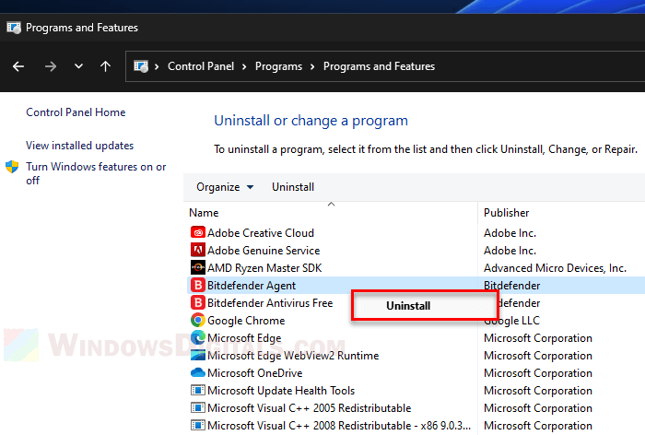Select Microsoft Visual C++ 2005 Redistributable name
The width and height of the screenshot is (645, 435).
tap(309, 408)
